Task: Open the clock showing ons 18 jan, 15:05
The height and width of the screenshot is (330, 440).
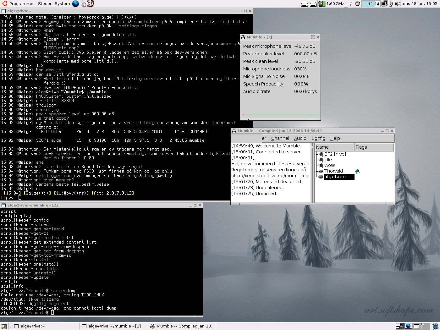Action: (420, 4)
